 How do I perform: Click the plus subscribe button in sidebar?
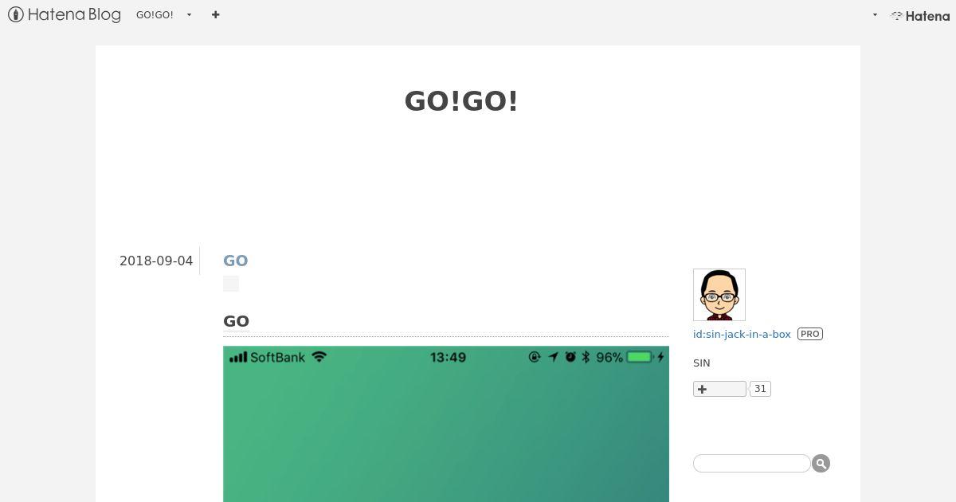[719, 389]
